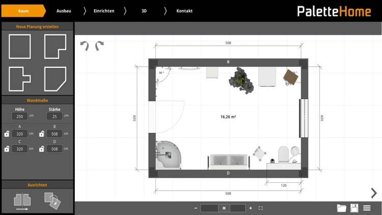Click the PaletteHome logo
Viewport: 382px width, 215px height.
tap(334, 11)
